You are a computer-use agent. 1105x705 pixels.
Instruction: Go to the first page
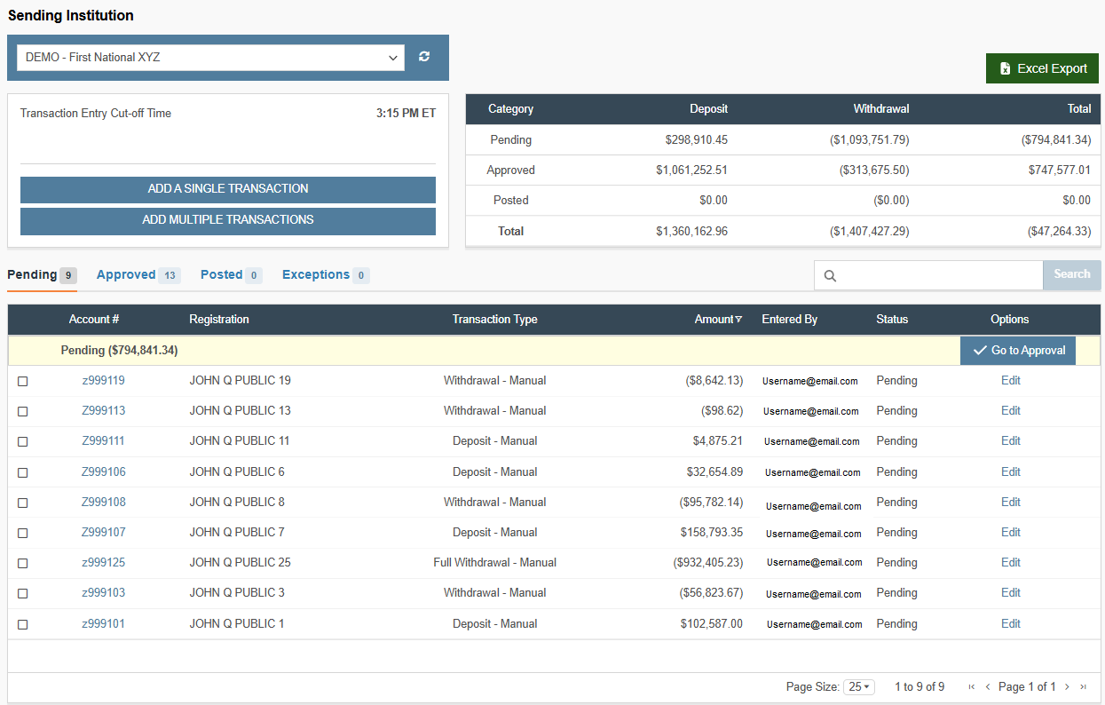pyautogui.click(x=972, y=686)
